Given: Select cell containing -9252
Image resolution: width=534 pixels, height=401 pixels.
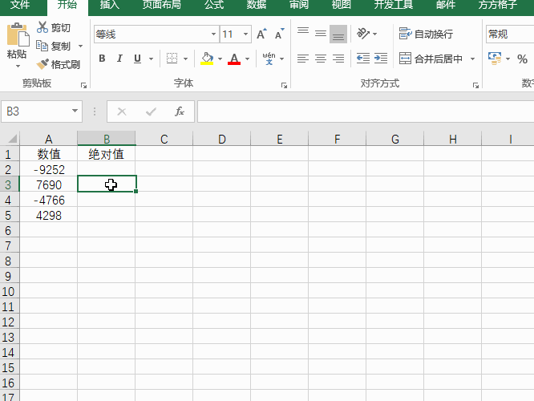Looking at the screenshot, I should [49, 170].
